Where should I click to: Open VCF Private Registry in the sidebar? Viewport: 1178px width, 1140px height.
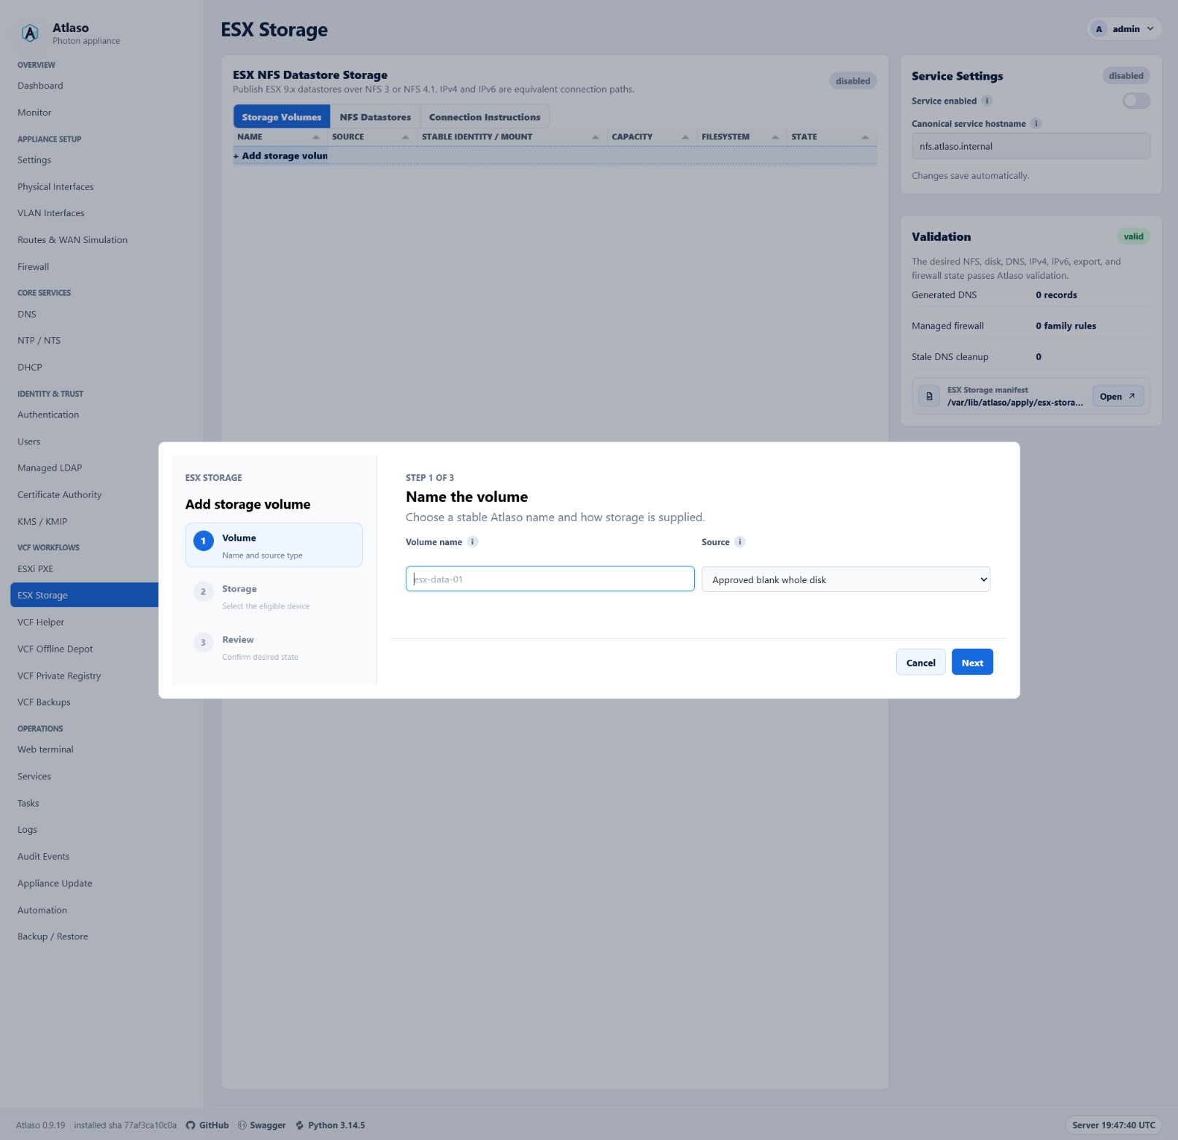point(85,676)
